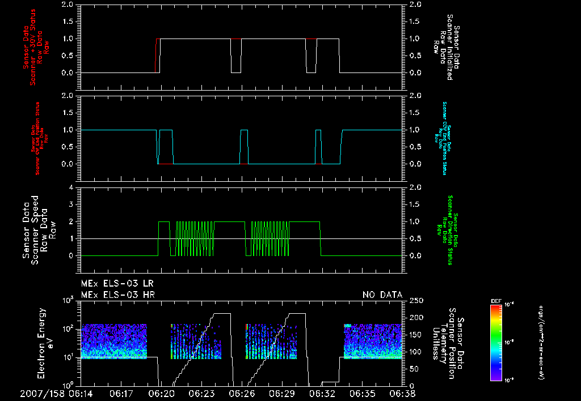Click the 06:29 time axis label
Screen dimensions: 581x401
(x=281, y=394)
